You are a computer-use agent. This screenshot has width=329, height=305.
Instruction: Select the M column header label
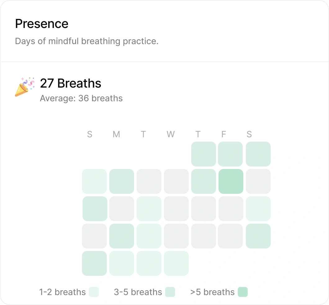pos(116,134)
